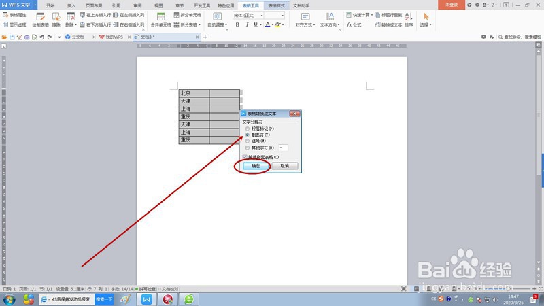The width and height of the screenshot is (544, 306).
Task: Click the save quick-access icon
Action: pos(12,37)
